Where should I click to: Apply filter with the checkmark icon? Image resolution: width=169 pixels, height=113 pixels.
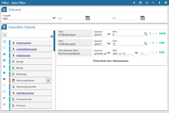tap(147, 3)
